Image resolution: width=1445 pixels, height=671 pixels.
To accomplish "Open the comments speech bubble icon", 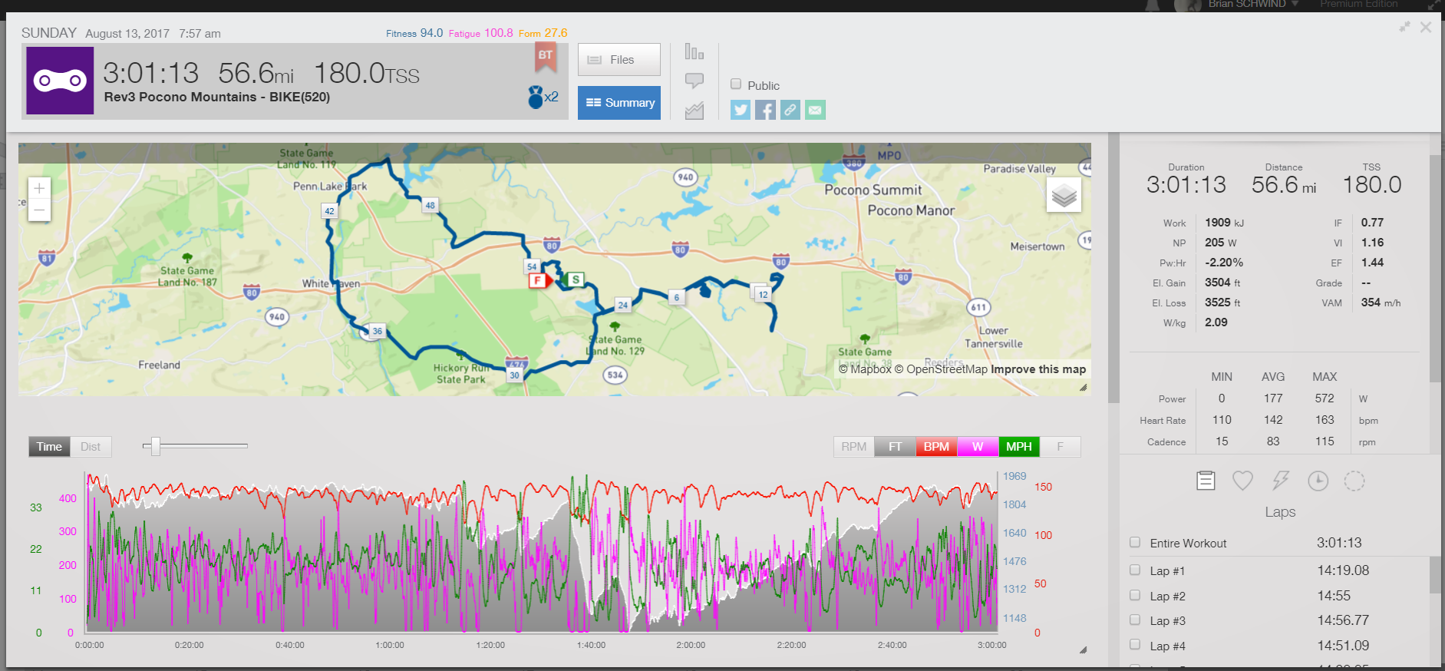I will coord(694,81).
